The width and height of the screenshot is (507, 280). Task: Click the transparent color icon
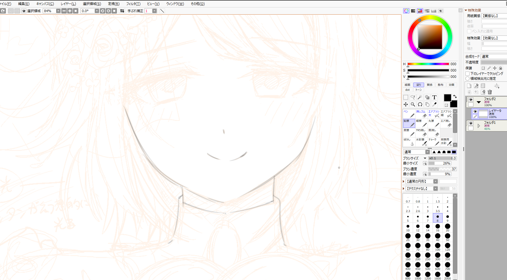click(x=446, y=105)
